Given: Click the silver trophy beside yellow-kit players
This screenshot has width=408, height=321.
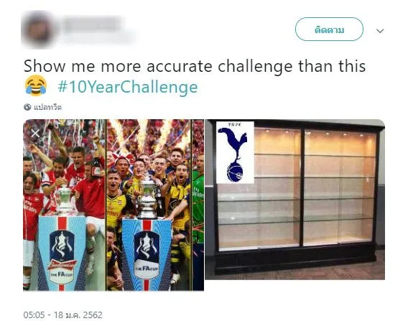Looking at the screenshot, I should [x=147, y=198].
